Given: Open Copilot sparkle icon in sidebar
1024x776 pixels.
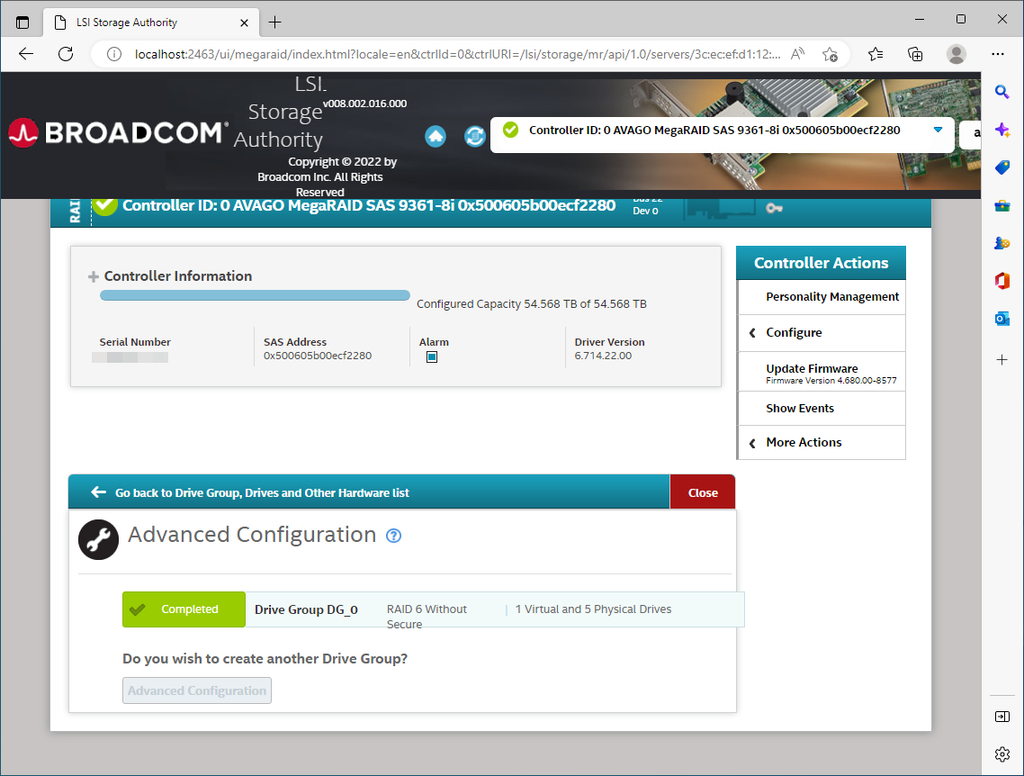Looking at the screenshot, I should (x=1002, y=130).
